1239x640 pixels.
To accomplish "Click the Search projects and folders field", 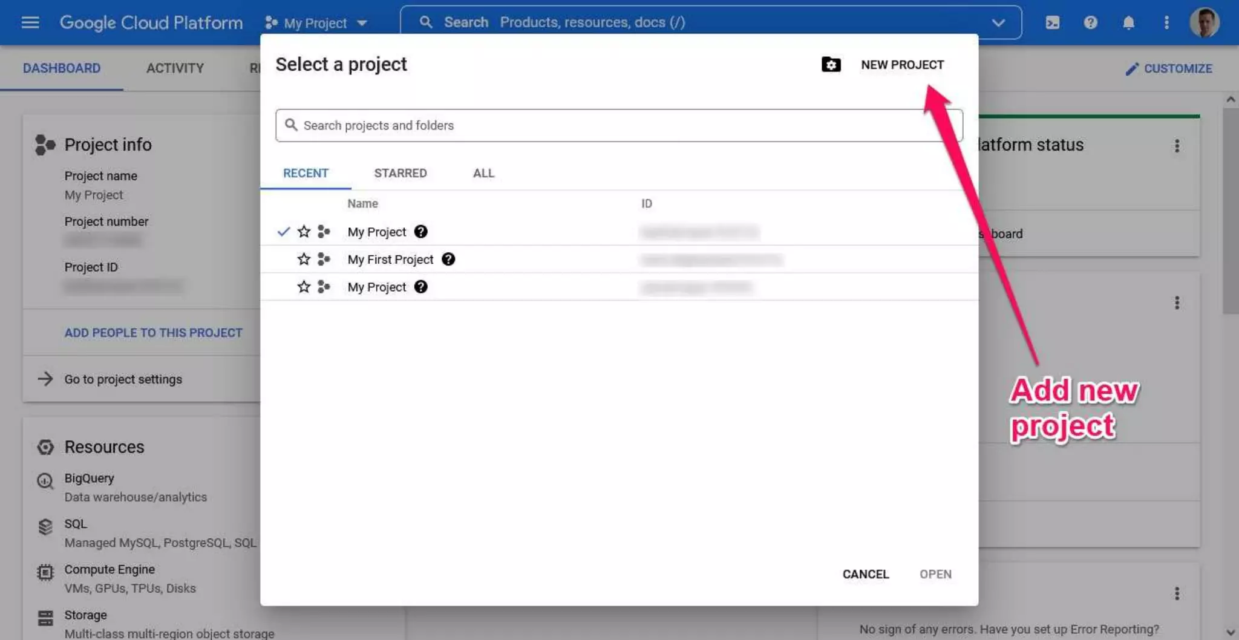I will 619,125.
